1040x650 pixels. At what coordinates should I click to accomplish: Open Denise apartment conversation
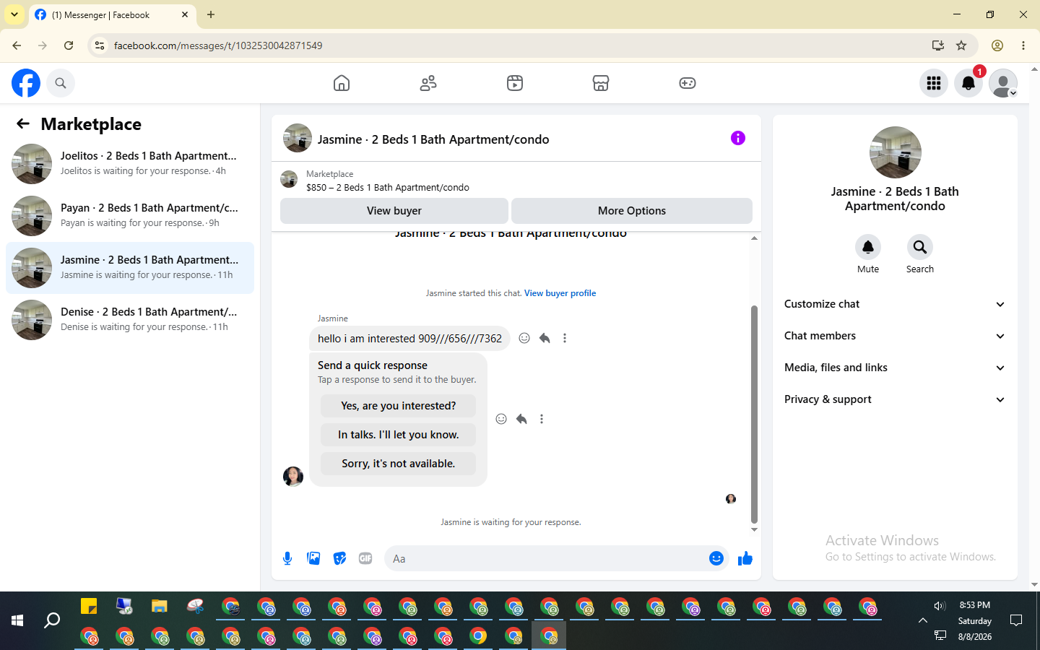point(130,320)
